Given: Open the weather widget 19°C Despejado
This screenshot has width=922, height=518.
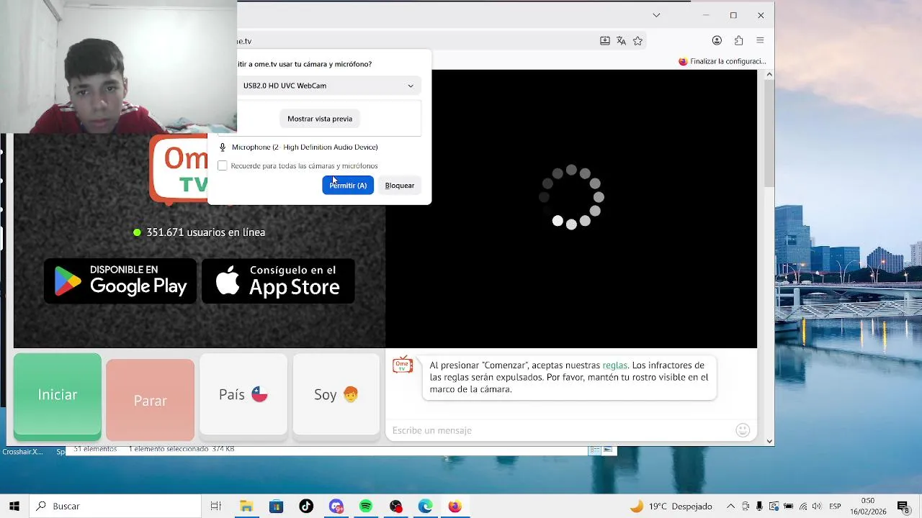Looking at the screenshot, I should 671,506.
